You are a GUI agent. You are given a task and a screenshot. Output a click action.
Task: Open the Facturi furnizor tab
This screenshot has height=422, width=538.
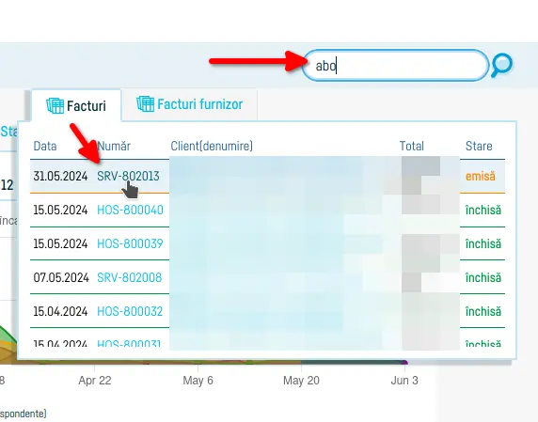189,104
